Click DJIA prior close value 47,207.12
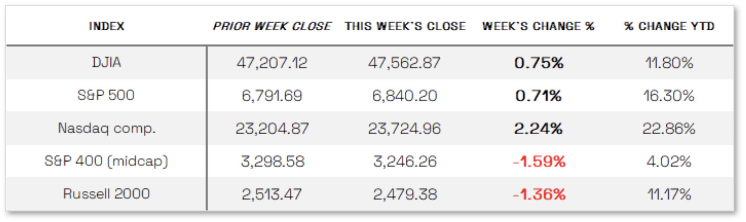 [x=272, y=63]
